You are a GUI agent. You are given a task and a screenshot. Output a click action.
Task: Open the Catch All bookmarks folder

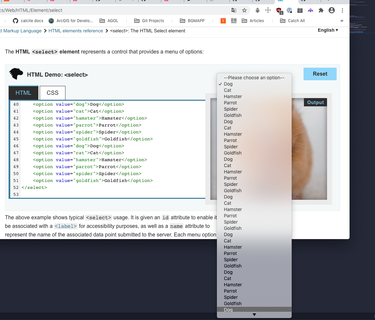point(292,21)
